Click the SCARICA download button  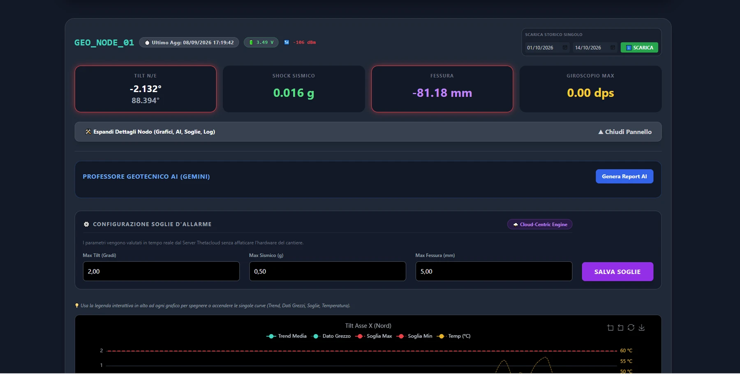click(x=639, y=48)
